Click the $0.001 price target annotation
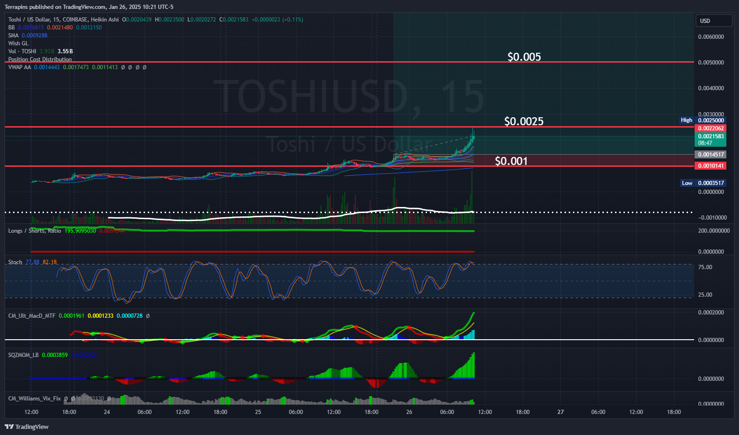Image resolution: width=739 pixels, height=435 pixels. [x=511, y=161]
